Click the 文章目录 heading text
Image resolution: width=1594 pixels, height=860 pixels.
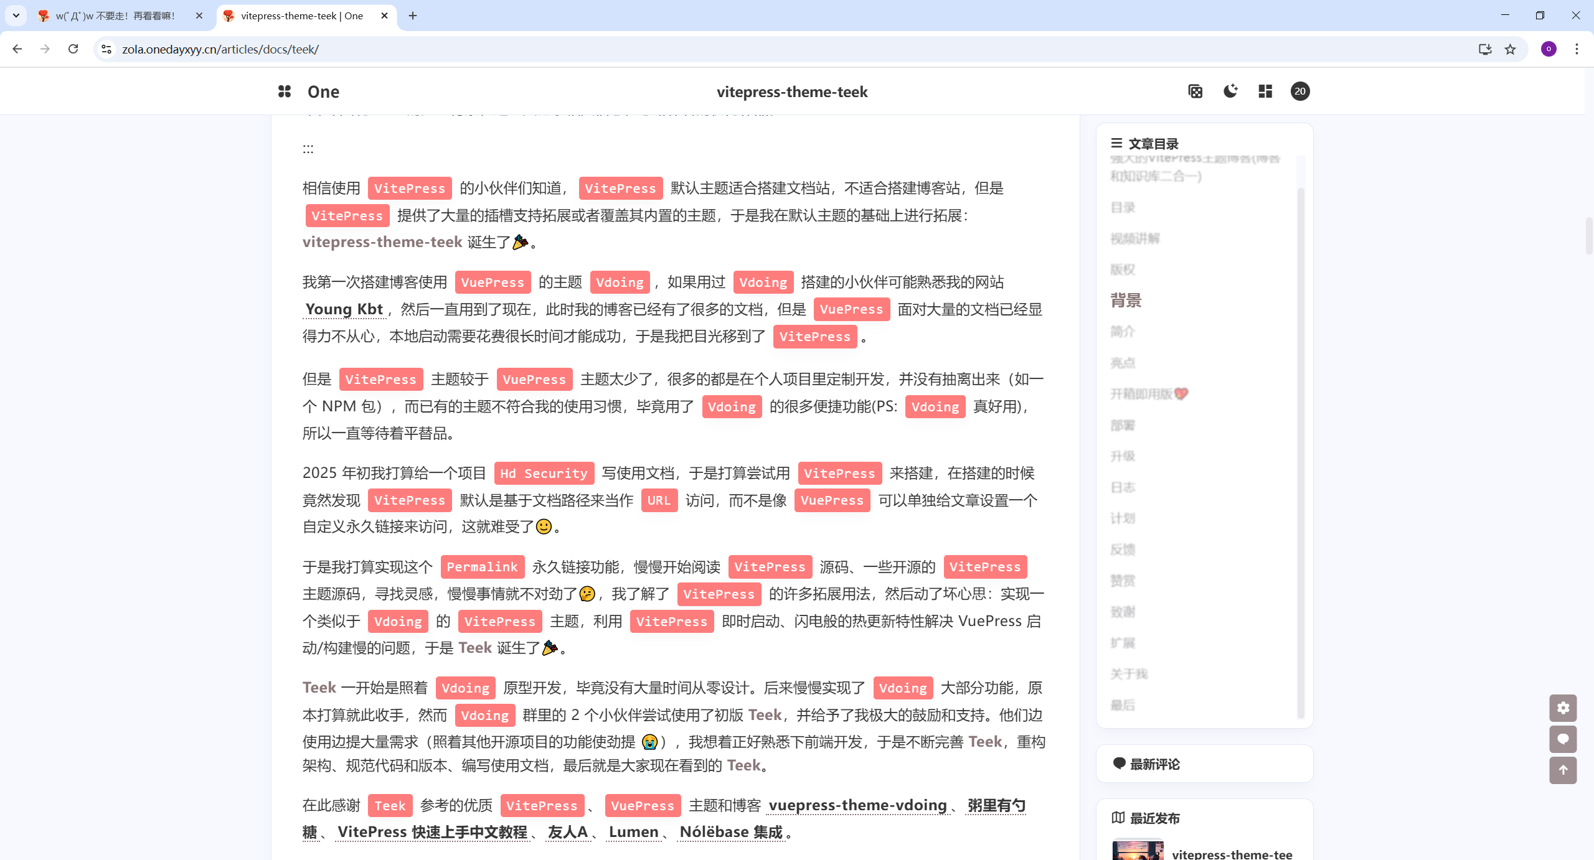click(1153, 144)
